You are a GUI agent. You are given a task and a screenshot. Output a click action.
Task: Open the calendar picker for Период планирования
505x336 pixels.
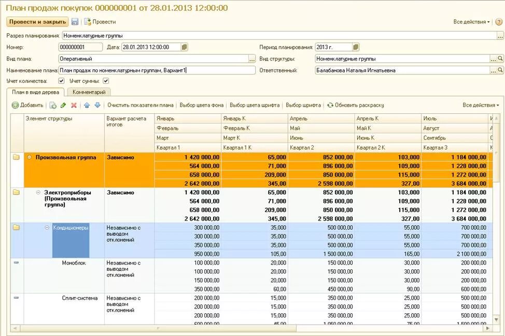[x=356, y=47]
